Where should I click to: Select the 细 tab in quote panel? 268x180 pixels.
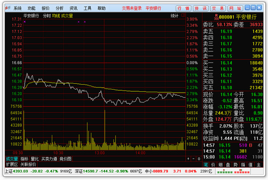221,165
